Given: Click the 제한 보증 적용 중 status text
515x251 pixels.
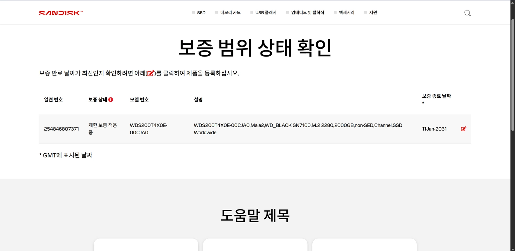Looking at the screenshot, I should pyautogui.click(x=103, y=129).
